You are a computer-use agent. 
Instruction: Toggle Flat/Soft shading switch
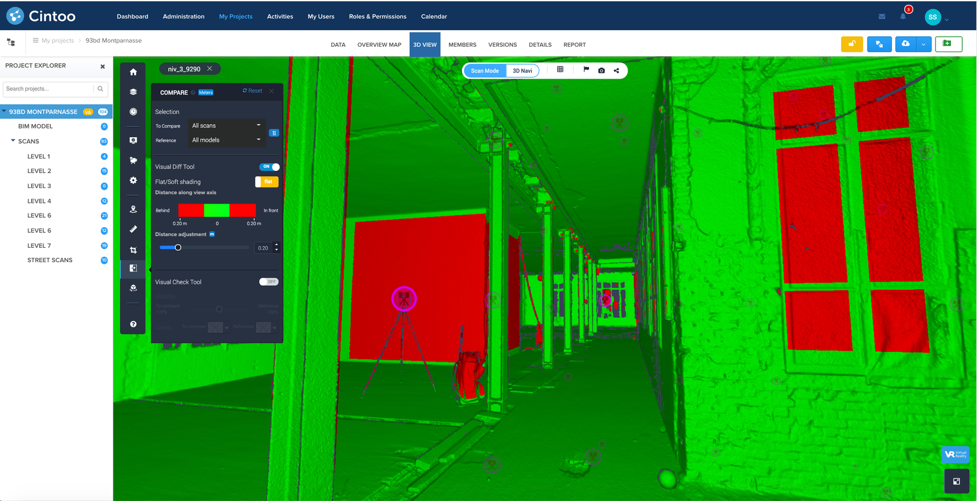click(267, 182)
